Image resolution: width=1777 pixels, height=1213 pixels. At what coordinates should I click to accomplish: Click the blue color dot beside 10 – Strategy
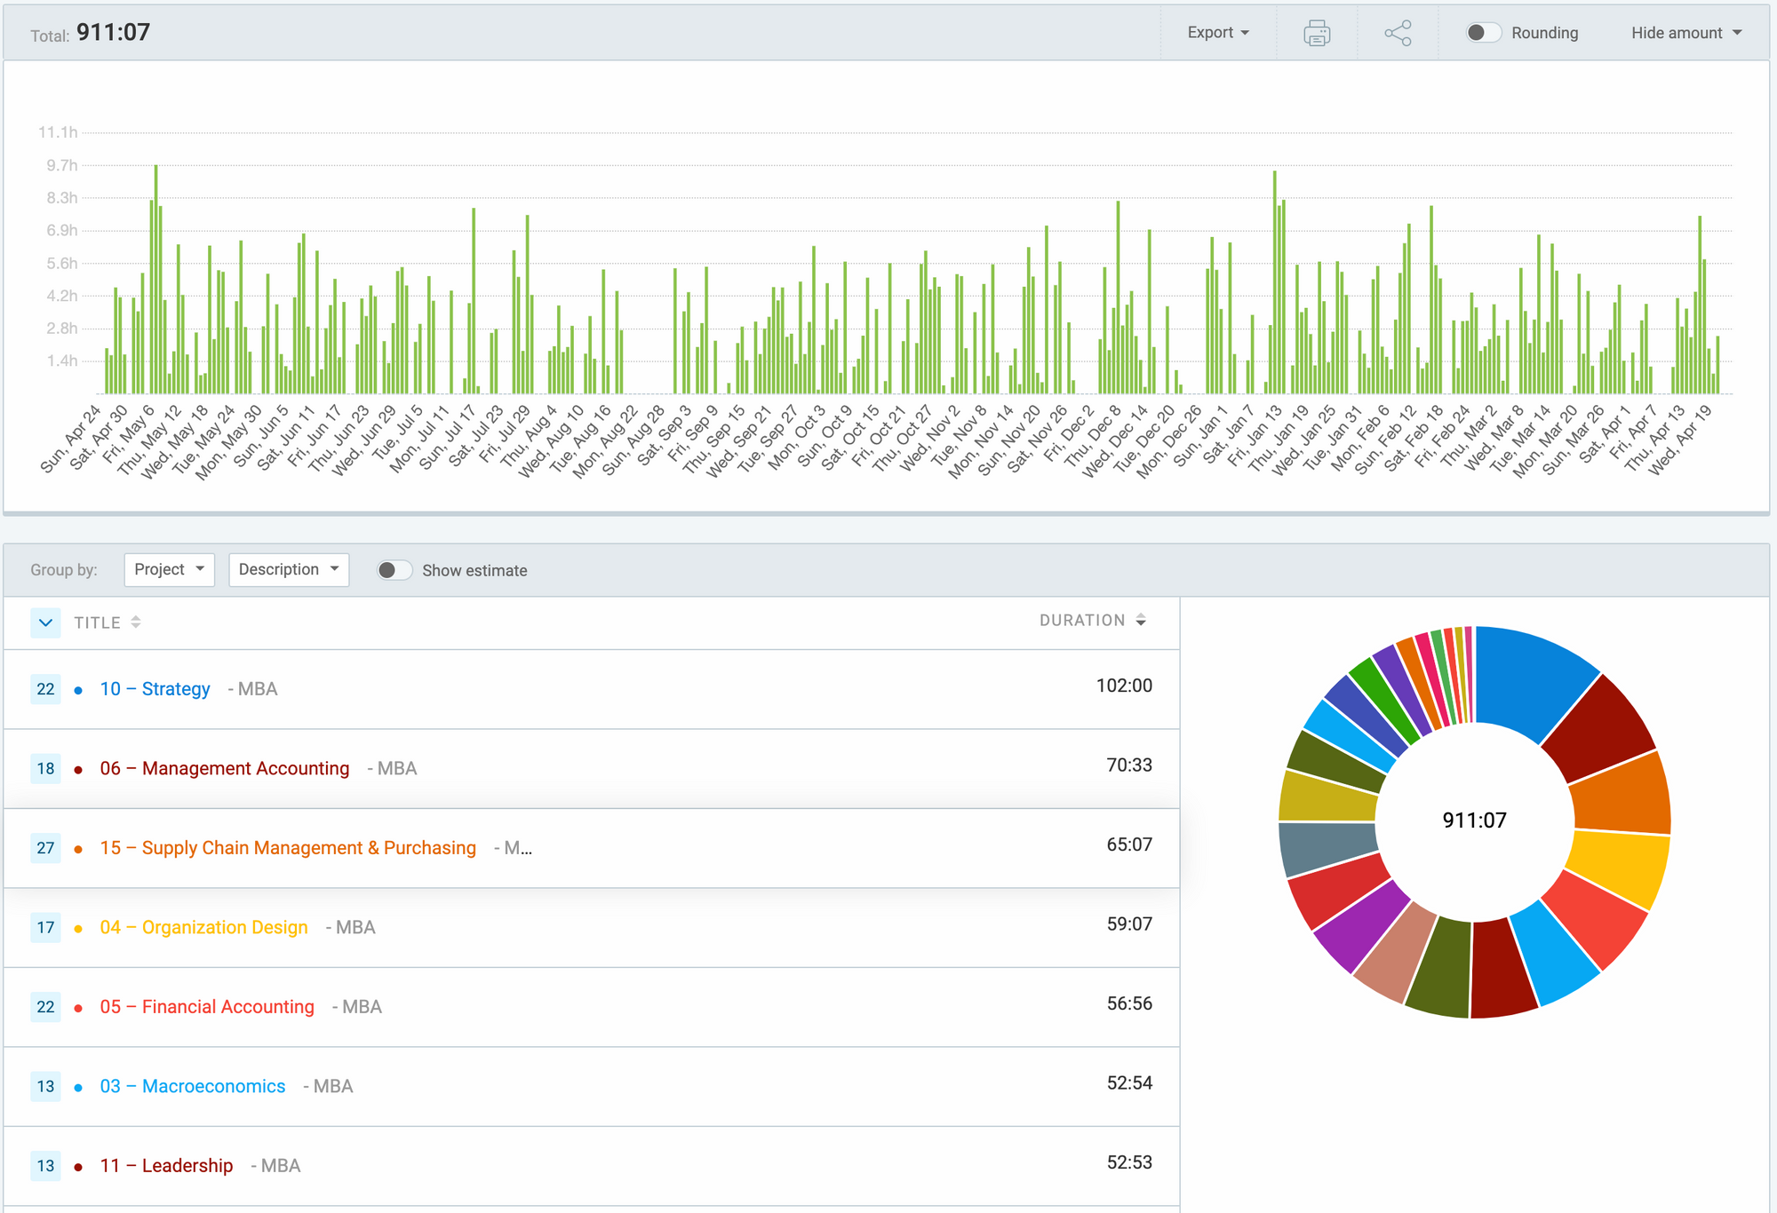(78, 690)
